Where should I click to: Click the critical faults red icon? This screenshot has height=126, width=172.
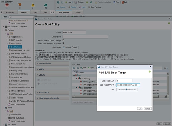(x=7, y=5)
